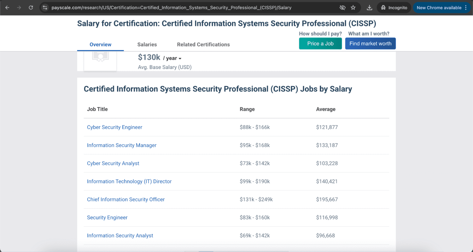Open the downloads icon
Viewport: 473px width, 252px height.
369,7
